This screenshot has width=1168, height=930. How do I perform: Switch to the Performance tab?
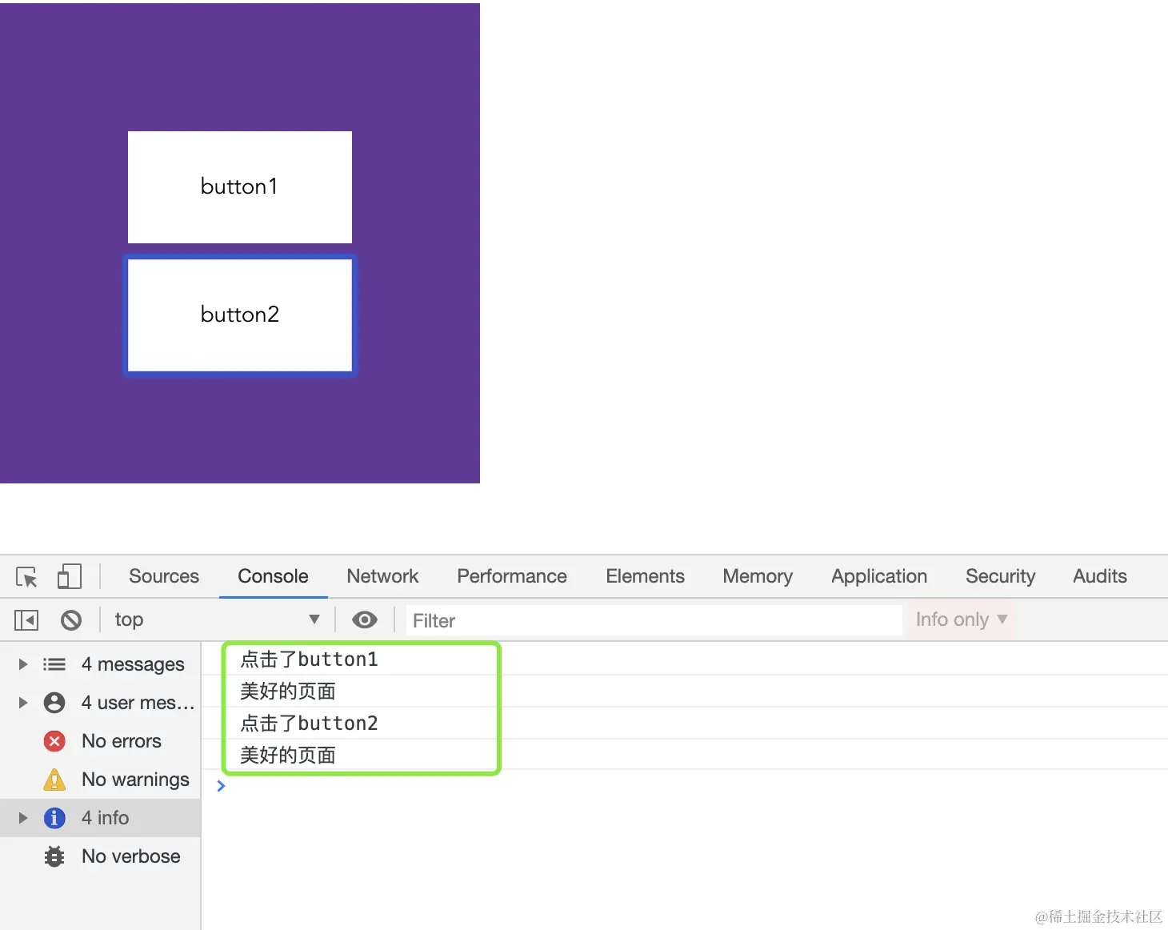click(512, 576)
